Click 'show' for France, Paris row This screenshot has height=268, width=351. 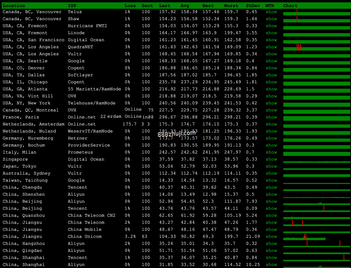271,117
